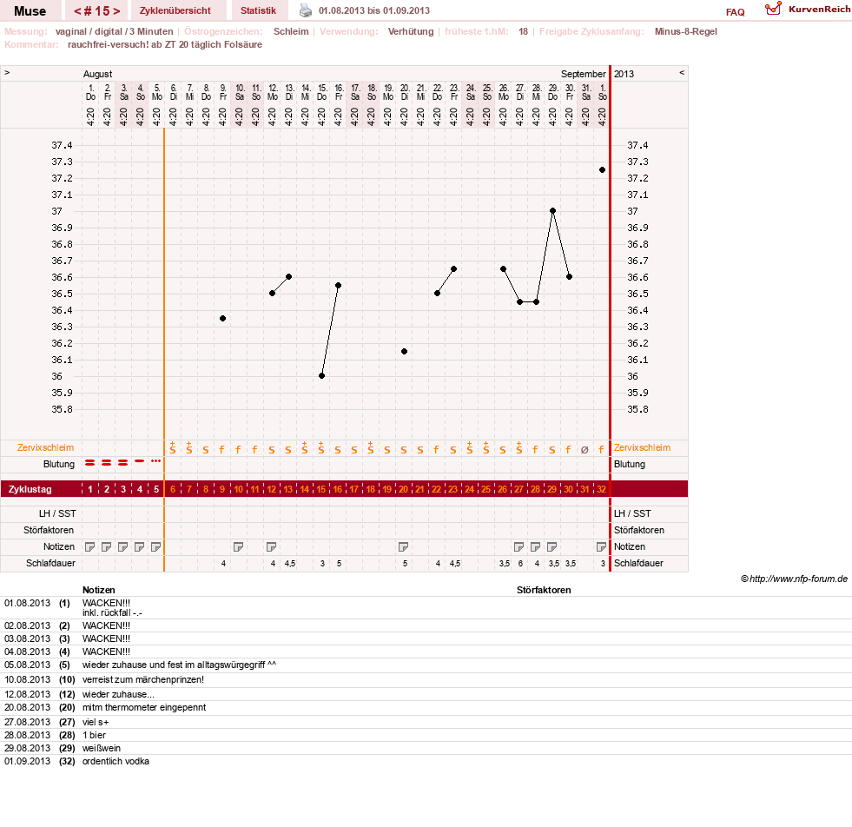Click note 'weißwein' for 29.08.2013
This screenshot has height=827, width=852.
102,748
